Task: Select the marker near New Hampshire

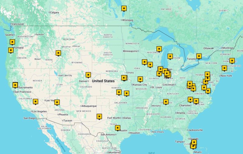Action: point(232,60)
